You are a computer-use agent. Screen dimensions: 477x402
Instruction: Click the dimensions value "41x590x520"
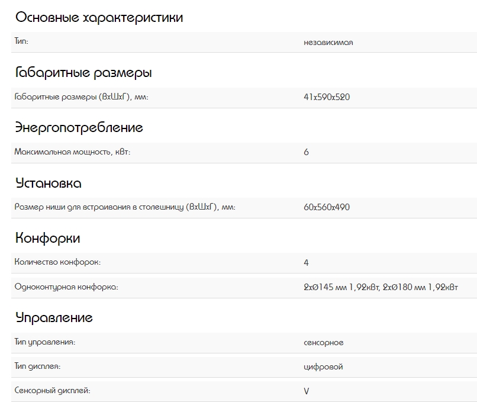(x=326, y=97)
